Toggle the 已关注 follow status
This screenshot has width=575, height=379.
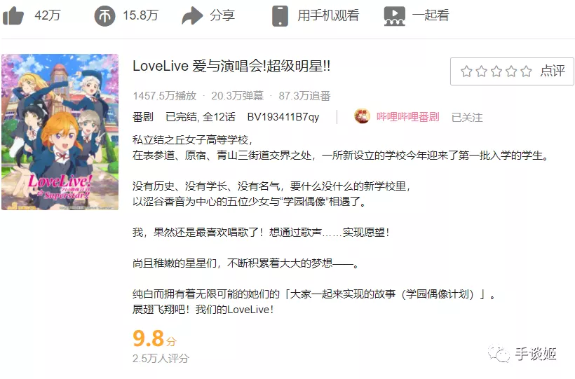pos(467,117)
